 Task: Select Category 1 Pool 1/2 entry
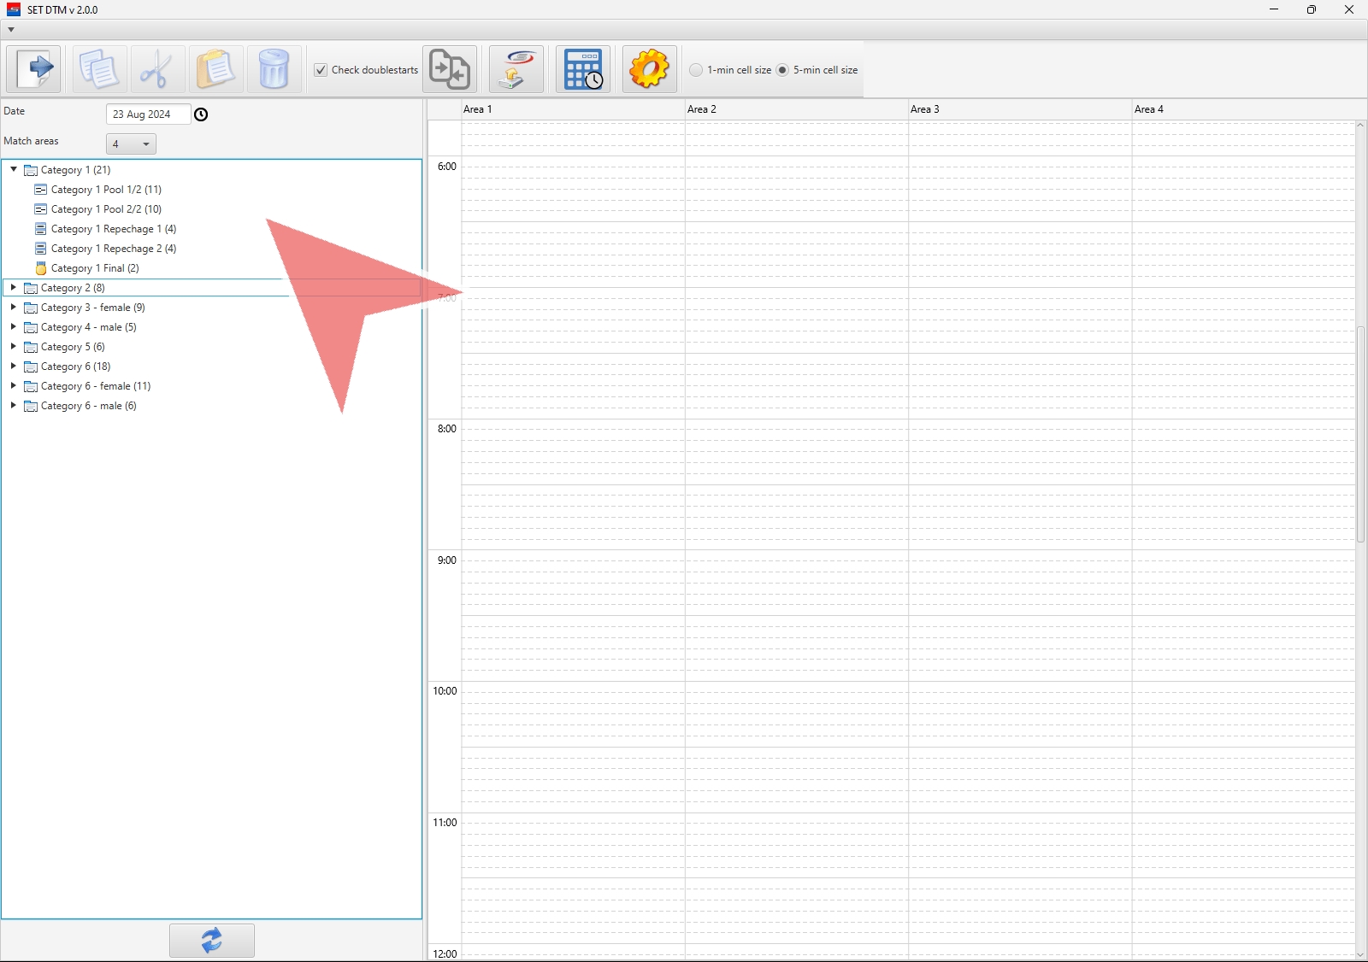pyautogui.click(x=105, y=190)
